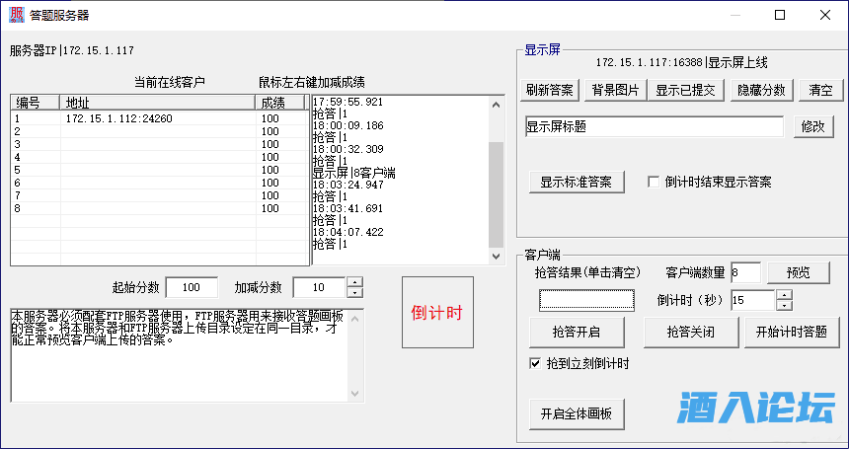Click the 抢答开启 button

point(578,332)
